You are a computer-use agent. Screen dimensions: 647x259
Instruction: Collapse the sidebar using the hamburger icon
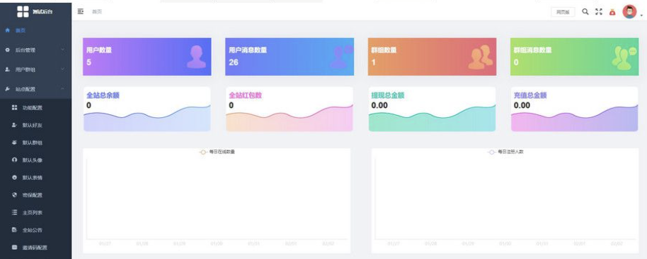point(81,11)
